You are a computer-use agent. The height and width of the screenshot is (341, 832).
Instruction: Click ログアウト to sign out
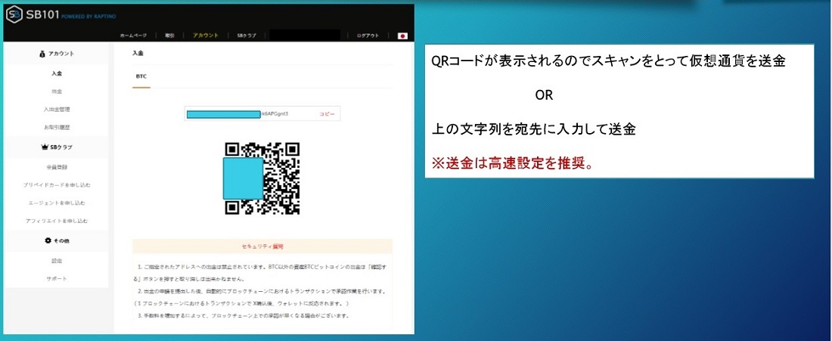(368, 36)
